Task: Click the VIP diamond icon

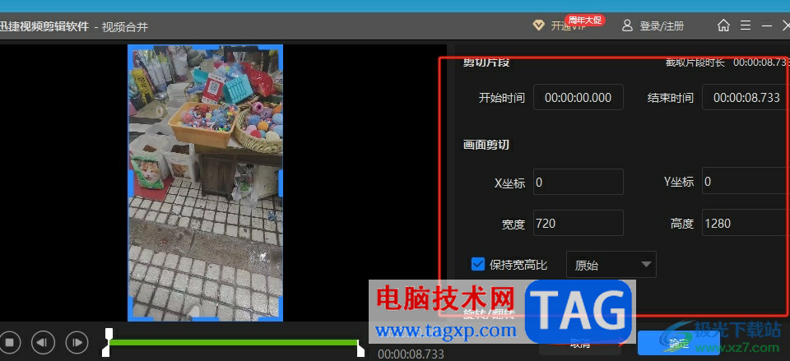Action: coord(538,25)
